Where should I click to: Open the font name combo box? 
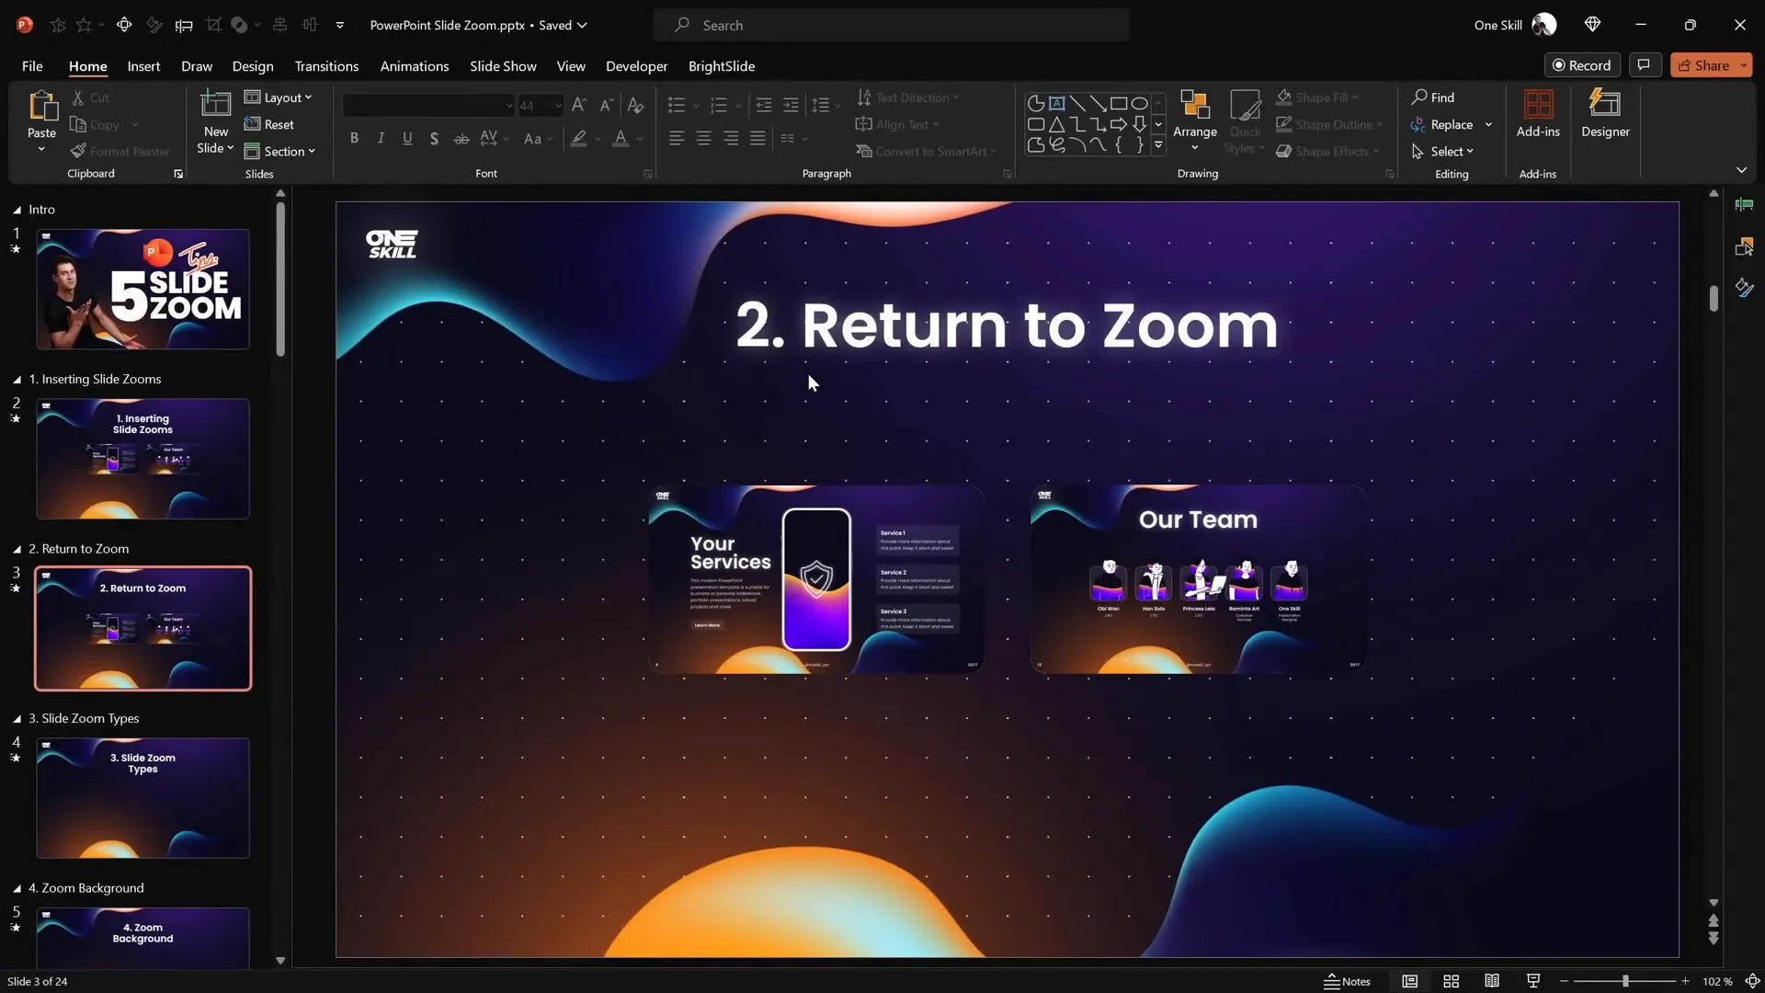click(427, 106)
